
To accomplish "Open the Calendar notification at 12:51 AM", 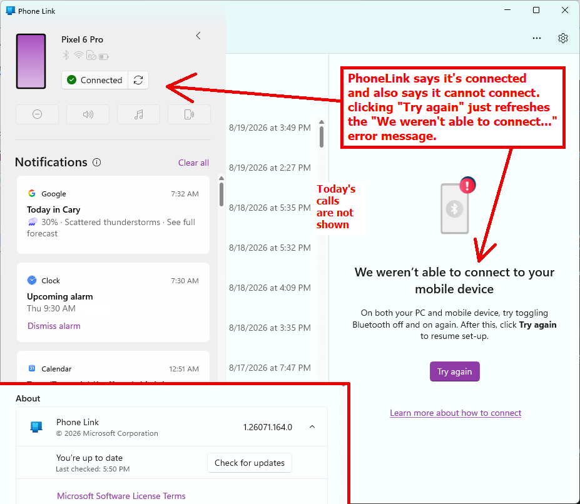I will tap(113, 366).
